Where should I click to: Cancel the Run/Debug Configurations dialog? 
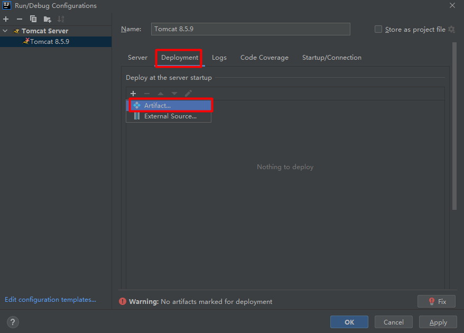click(394, 322)
